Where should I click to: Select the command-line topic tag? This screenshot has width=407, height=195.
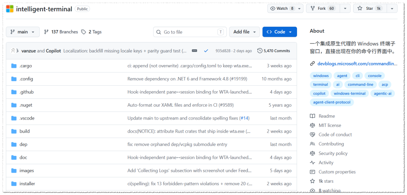361,85
